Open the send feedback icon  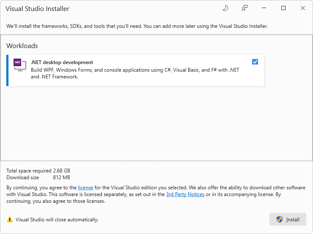244,8
